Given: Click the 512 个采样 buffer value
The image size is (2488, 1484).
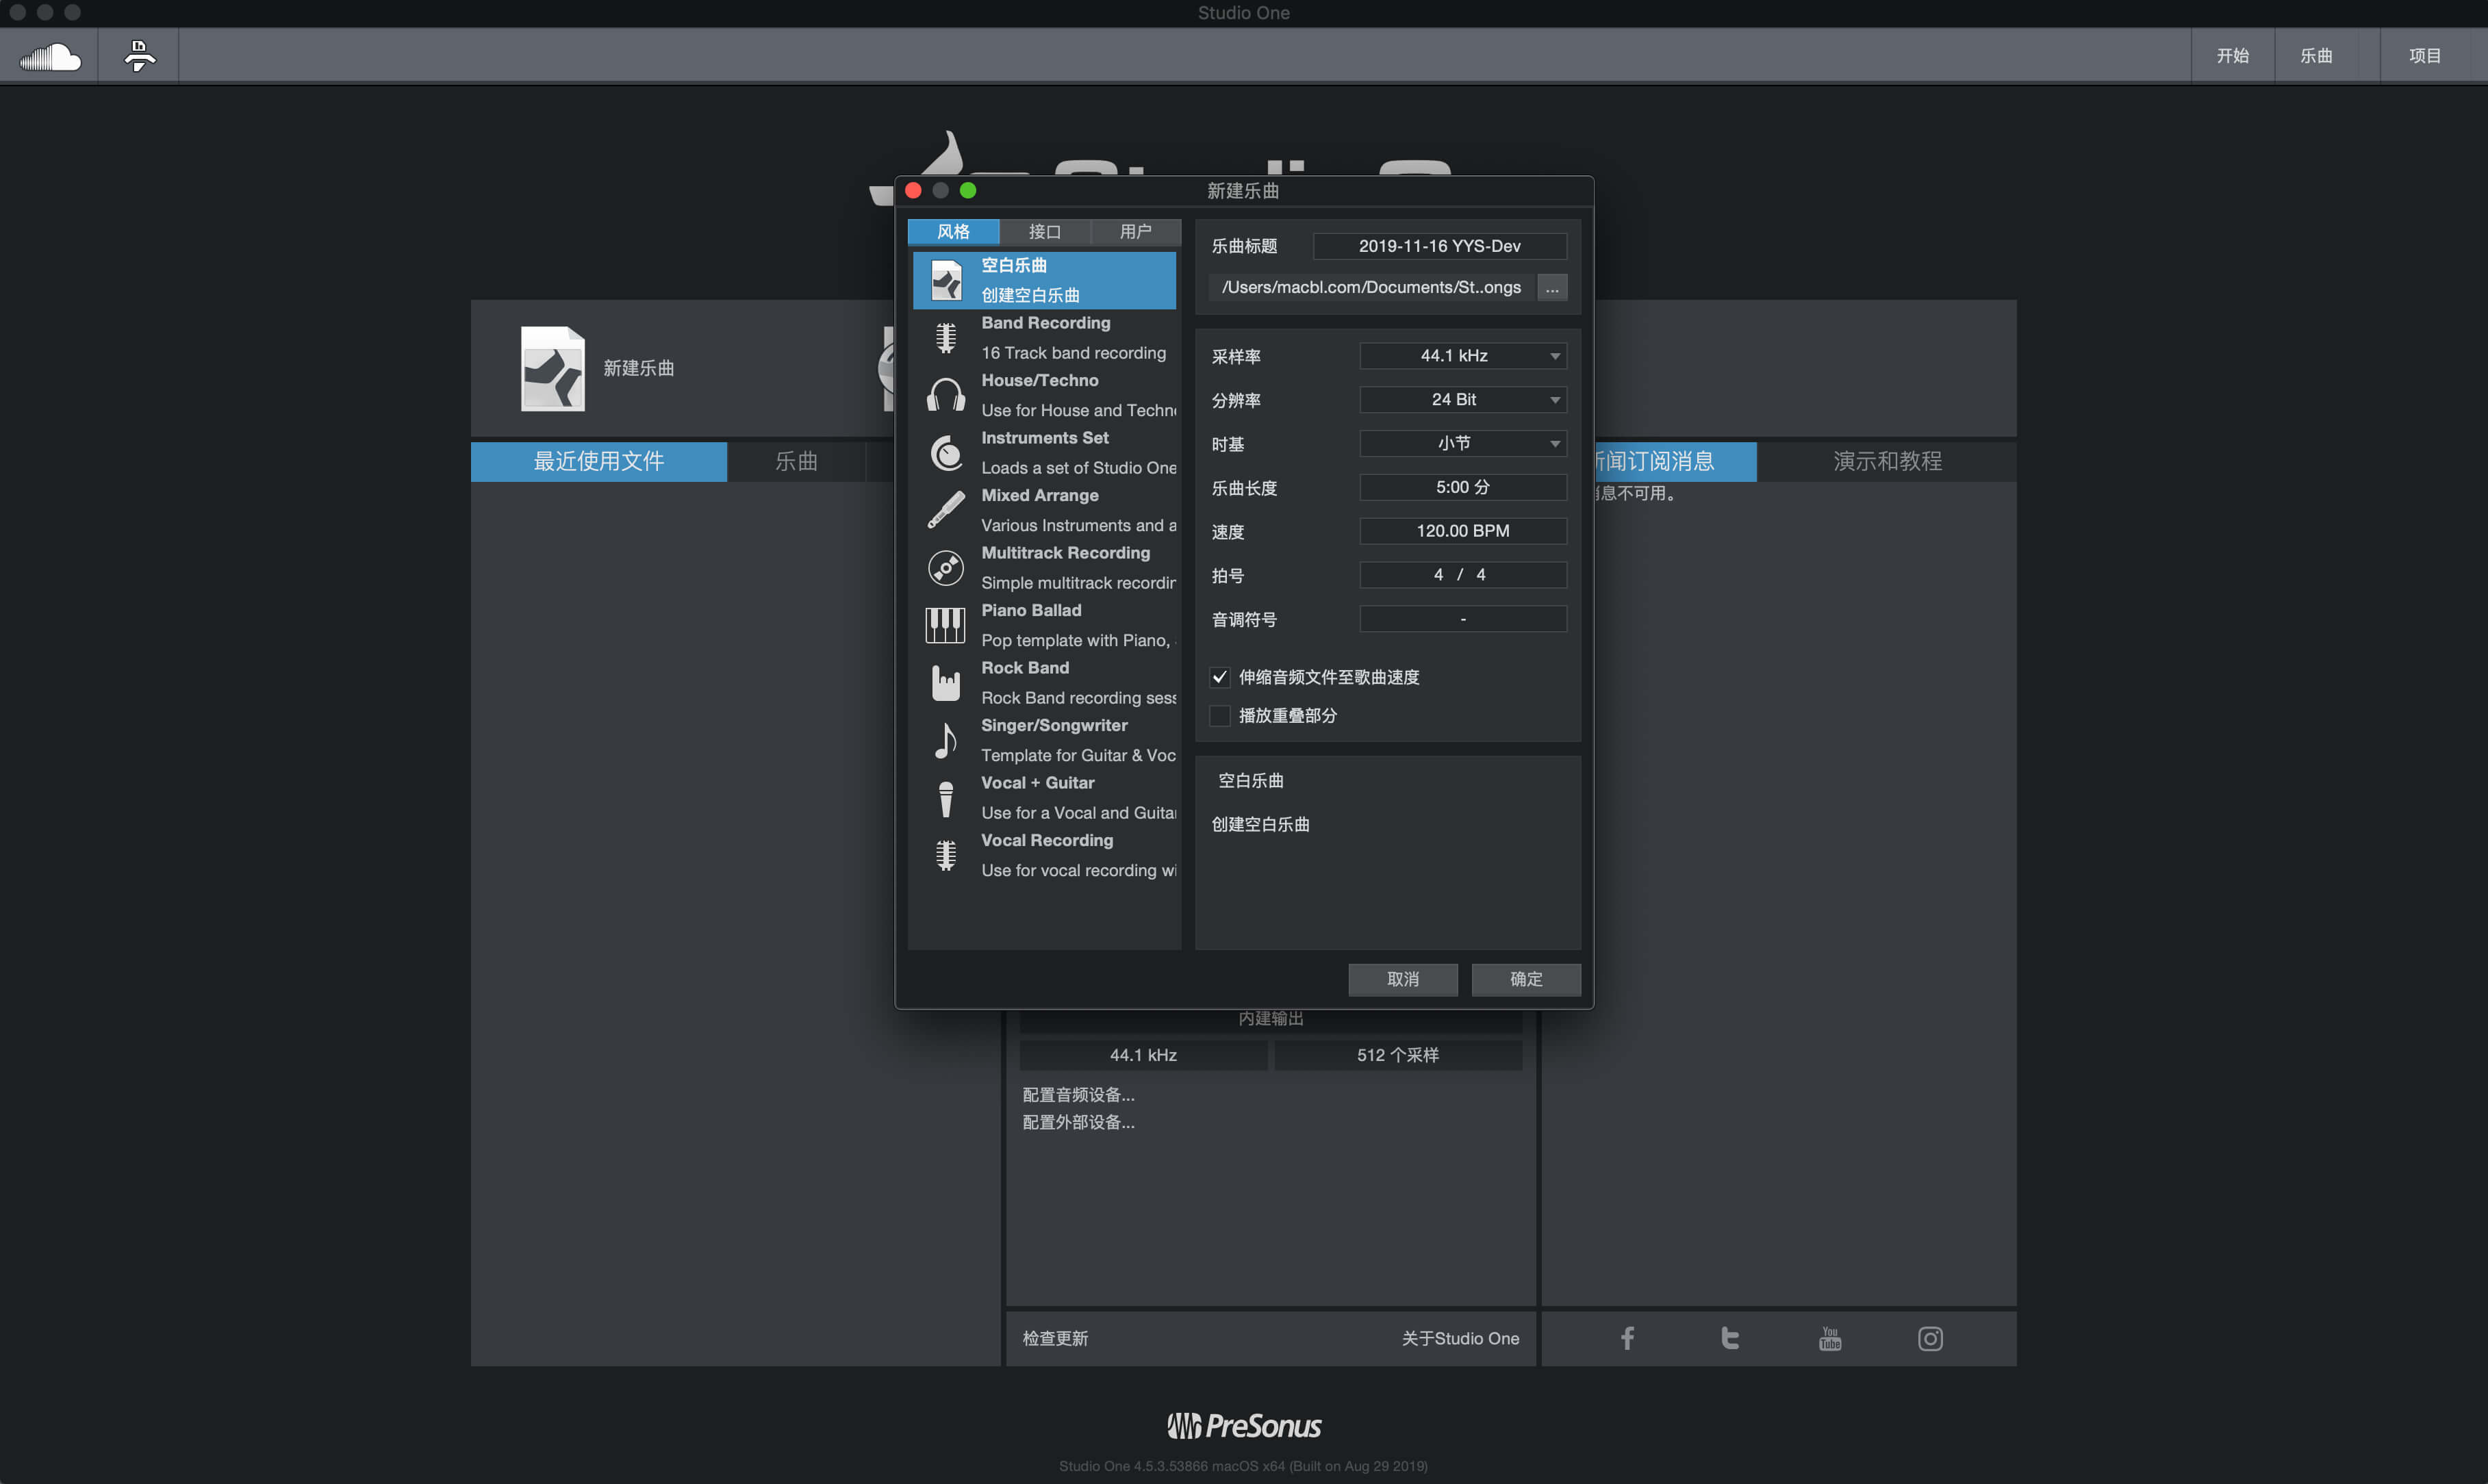Looking at the screenshot, I should point(1397,1055).
